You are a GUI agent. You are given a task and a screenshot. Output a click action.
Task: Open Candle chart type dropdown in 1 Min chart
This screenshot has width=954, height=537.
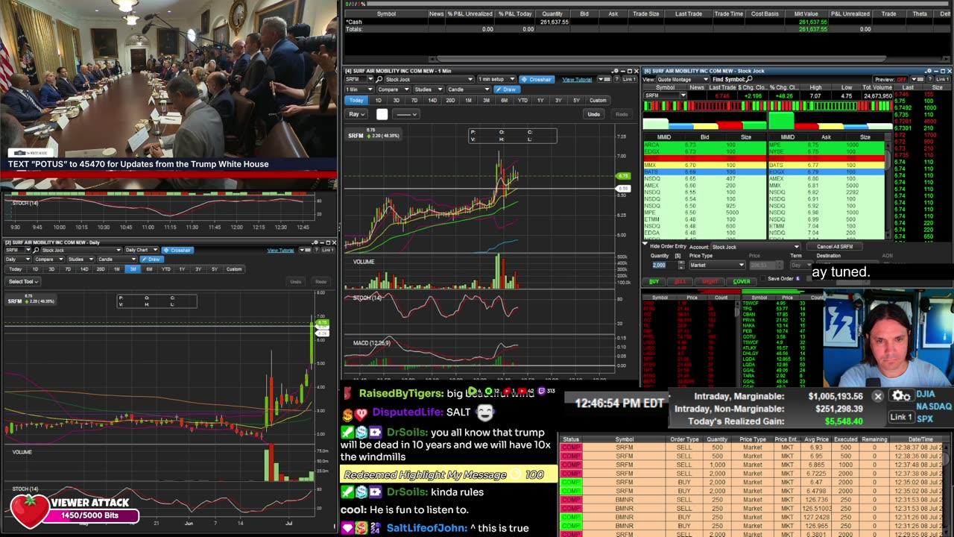pos(469,89)
